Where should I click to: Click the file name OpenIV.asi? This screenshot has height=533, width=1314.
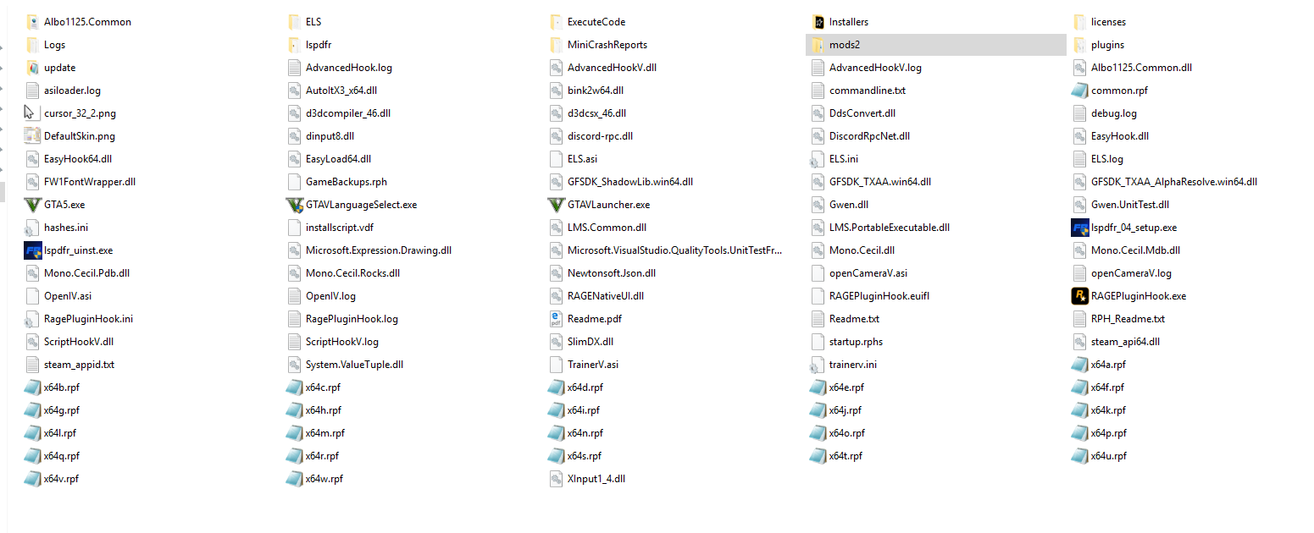(67, 296)
